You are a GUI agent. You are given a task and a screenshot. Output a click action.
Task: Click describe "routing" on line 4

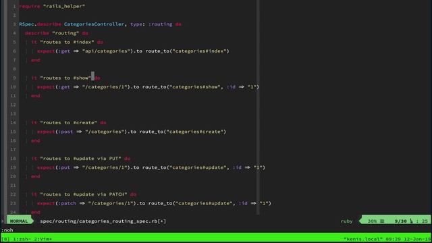(52, 33)
